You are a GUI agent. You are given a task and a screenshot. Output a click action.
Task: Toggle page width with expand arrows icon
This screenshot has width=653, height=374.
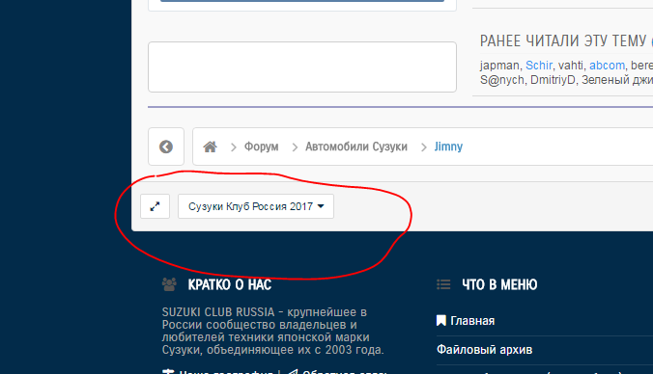click(155, 206)
